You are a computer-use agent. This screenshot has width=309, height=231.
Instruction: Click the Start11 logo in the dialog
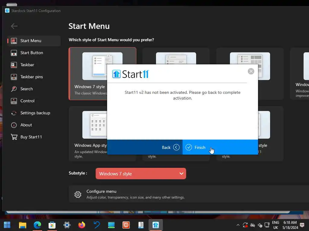pos(130,74)
